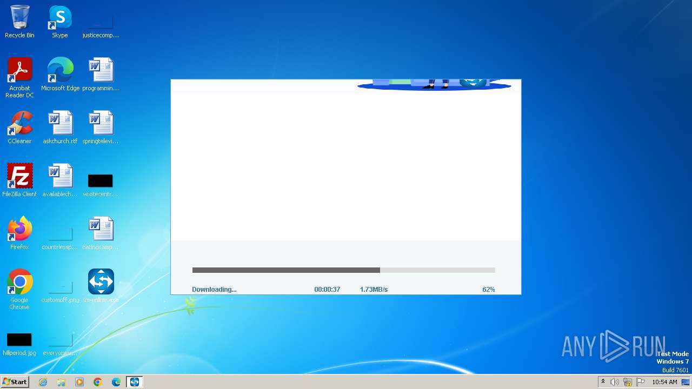Open the 10:54 AM clock
The width and height of the screenshot is (692, 389).
tap(664, 382)
